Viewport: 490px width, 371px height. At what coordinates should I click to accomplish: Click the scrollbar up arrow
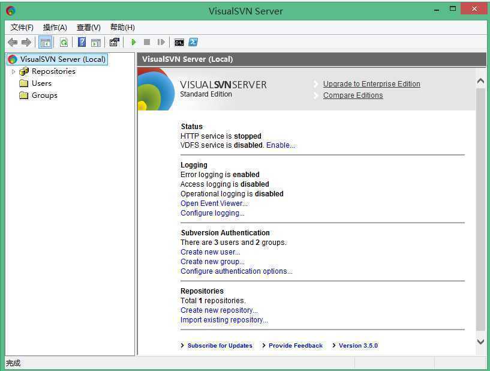click(x=480, y=81)
